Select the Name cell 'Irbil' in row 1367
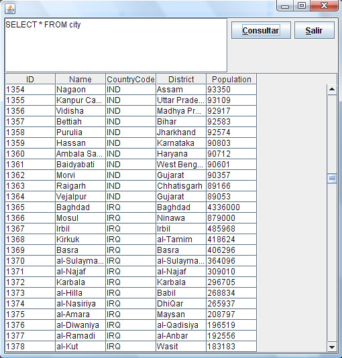342x358 pixels. click(80, 229)
